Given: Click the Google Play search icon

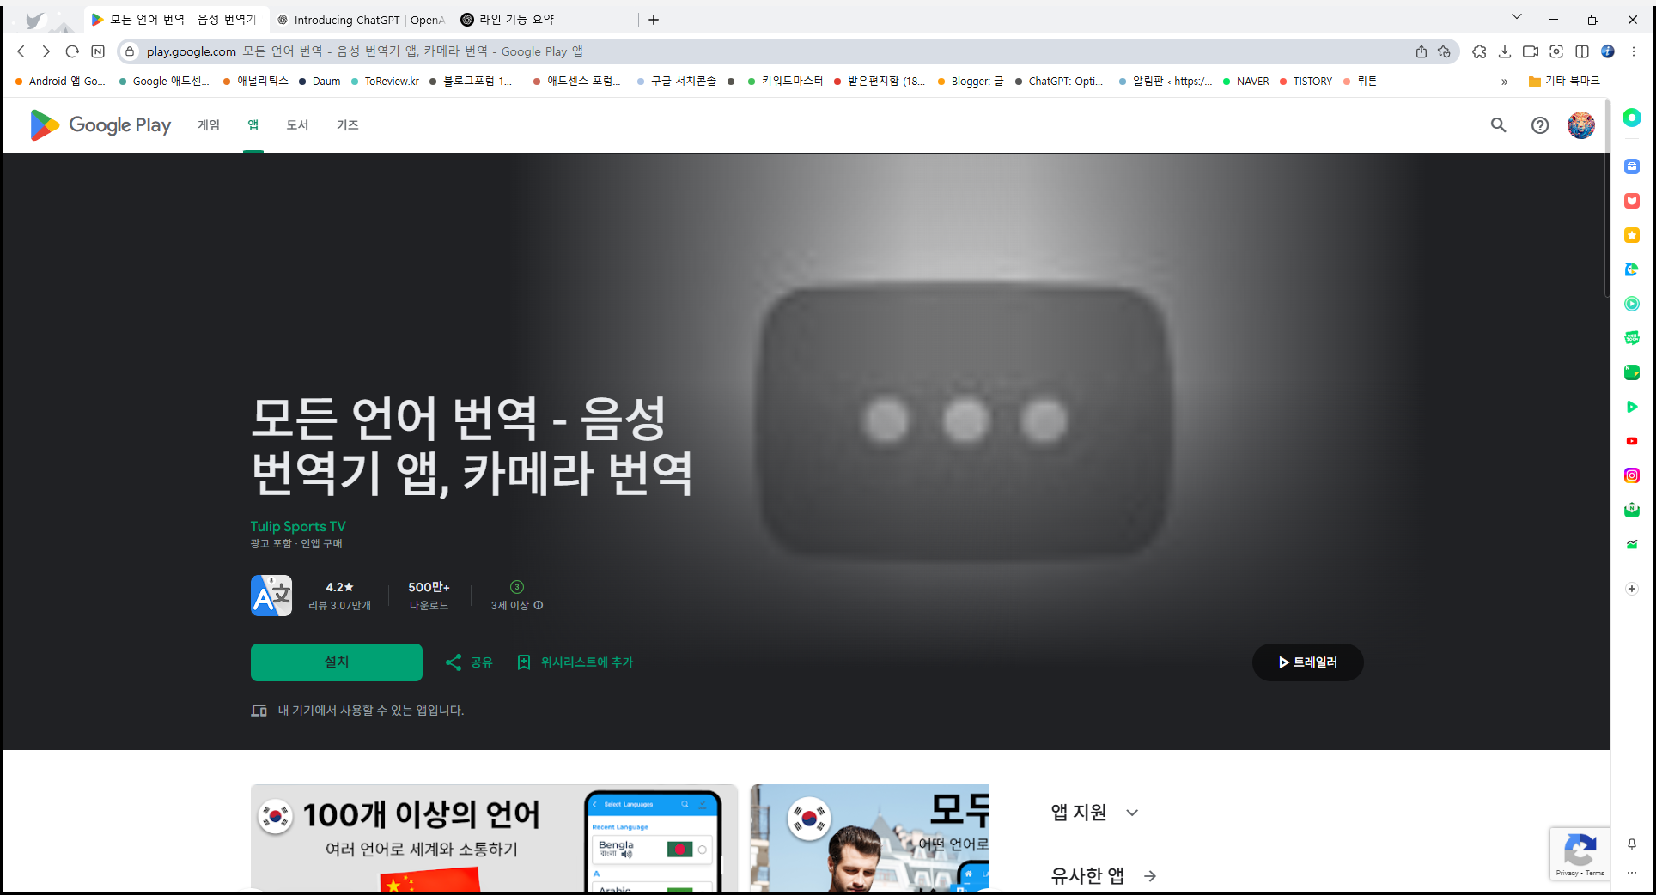Looking at the screenshot, I should pyautogui.click(x=1498, y=124).
